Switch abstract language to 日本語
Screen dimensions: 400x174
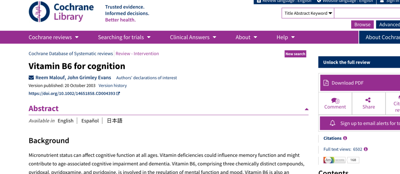tap(114, 121)
